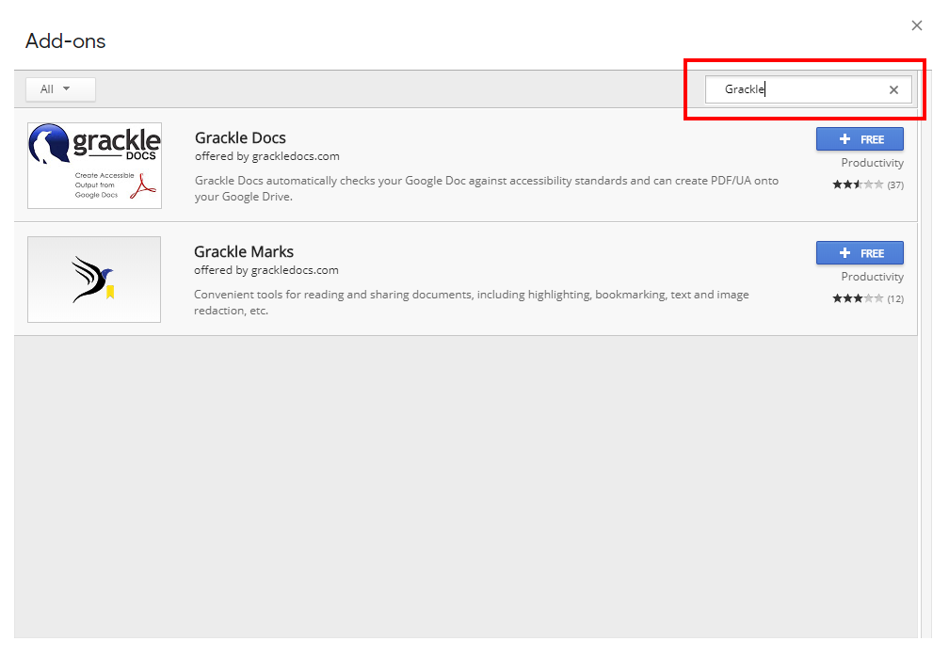Open the Grackle Marks add-on title
This screenshot has height=657, width=949.
point(244,251)
